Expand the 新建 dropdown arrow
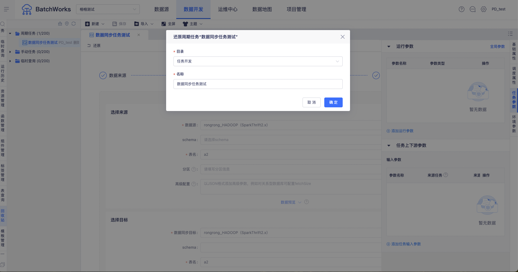 tap(103, 24)
